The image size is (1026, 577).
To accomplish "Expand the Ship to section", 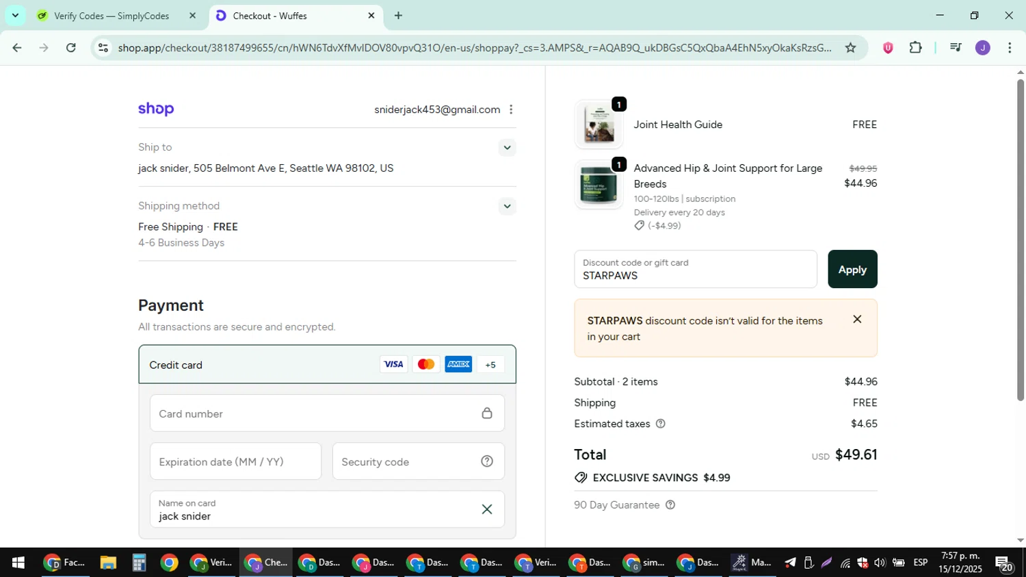I will [x=507, y=147].
